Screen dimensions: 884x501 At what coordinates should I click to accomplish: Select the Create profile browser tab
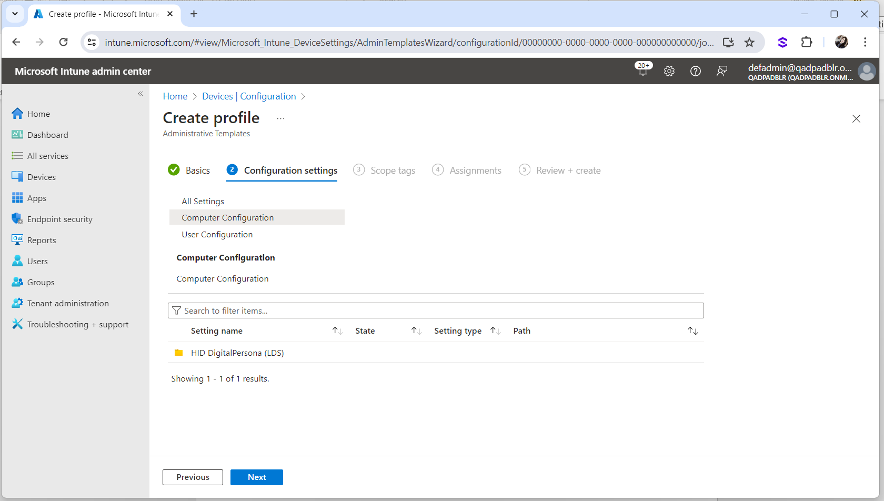click(x=104, y=14)
